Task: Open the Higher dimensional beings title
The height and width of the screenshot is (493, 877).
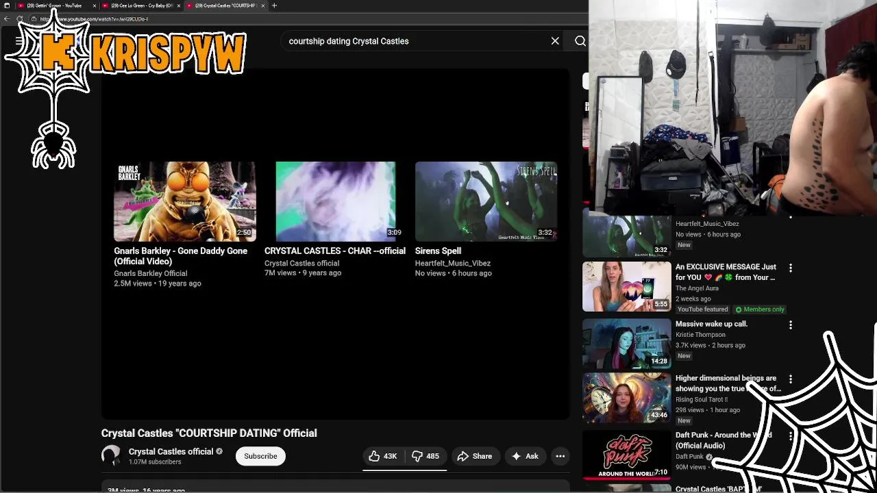Action: tap(728, 383)
